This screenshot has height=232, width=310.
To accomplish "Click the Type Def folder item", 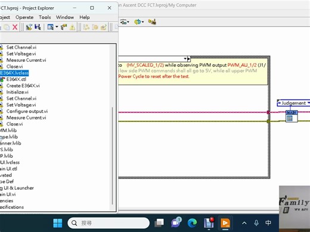I will pyautogui.click(x=7, y=181).
